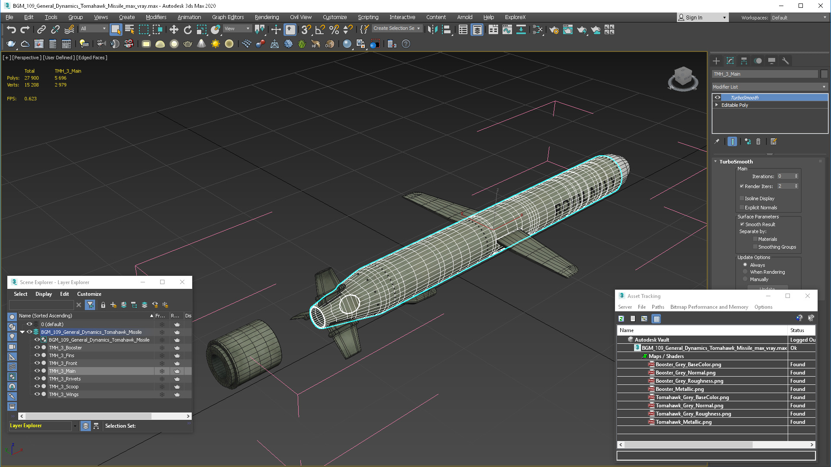The width and height of the screenshot is (831, 467).
Task: Enable the Explicit Normals checkbox
Action: click(742, 208)
